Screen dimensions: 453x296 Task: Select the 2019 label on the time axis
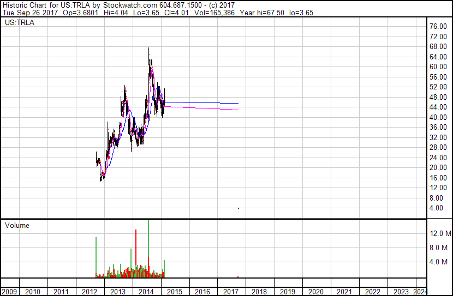(x=287, y=292)
